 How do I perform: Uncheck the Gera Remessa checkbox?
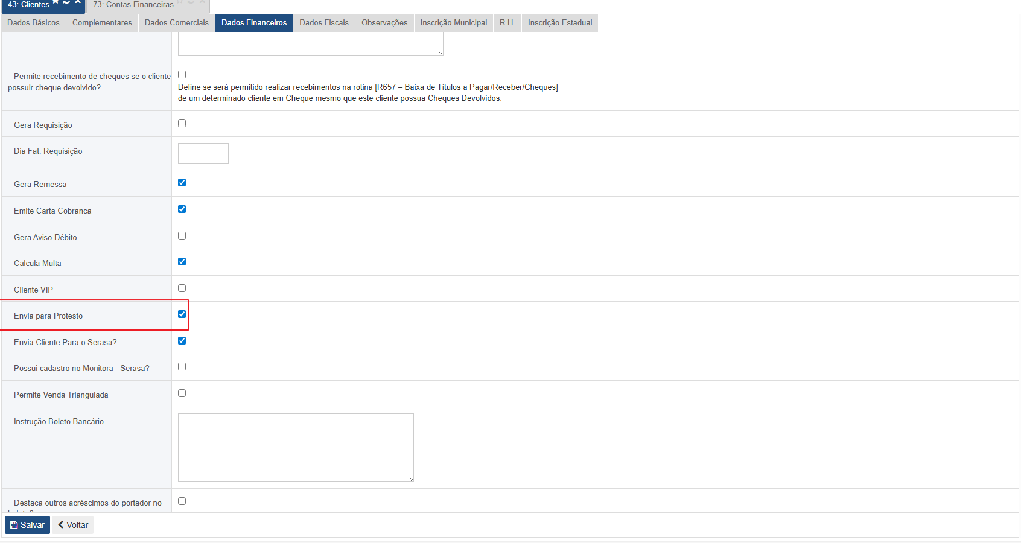[182, 183]
